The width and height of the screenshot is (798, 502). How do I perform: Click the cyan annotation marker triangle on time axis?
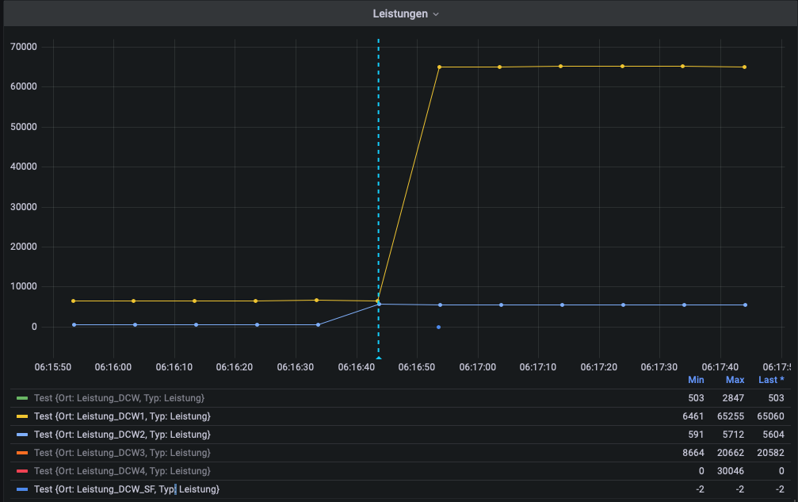pyautogui.click(x=378, y=359)
